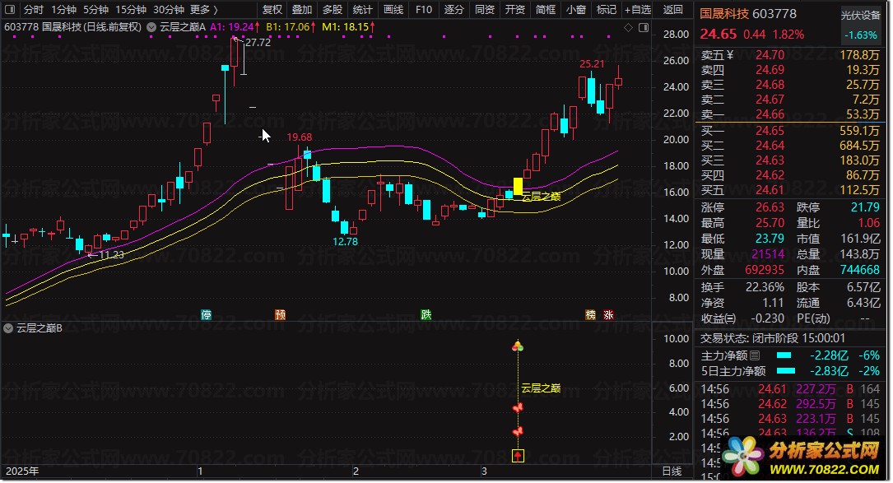Switch to 分时 intraday view
Screen dimensions: 893x483
[34, 10]
